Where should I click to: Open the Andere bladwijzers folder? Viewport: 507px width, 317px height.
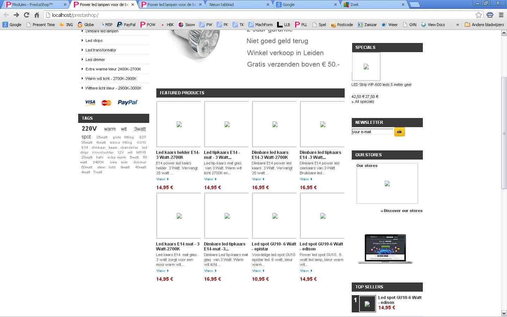coord(484,25)
